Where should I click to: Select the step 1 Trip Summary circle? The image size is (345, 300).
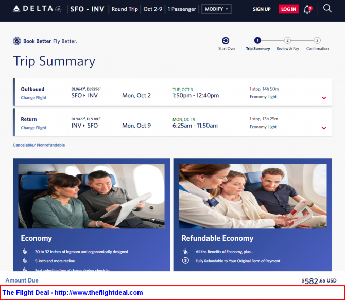257,40
